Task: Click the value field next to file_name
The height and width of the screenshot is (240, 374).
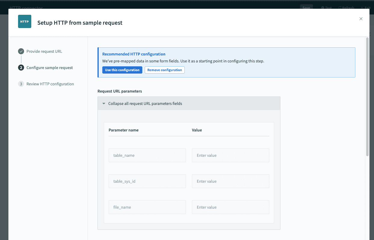Action: coord(230,207)
